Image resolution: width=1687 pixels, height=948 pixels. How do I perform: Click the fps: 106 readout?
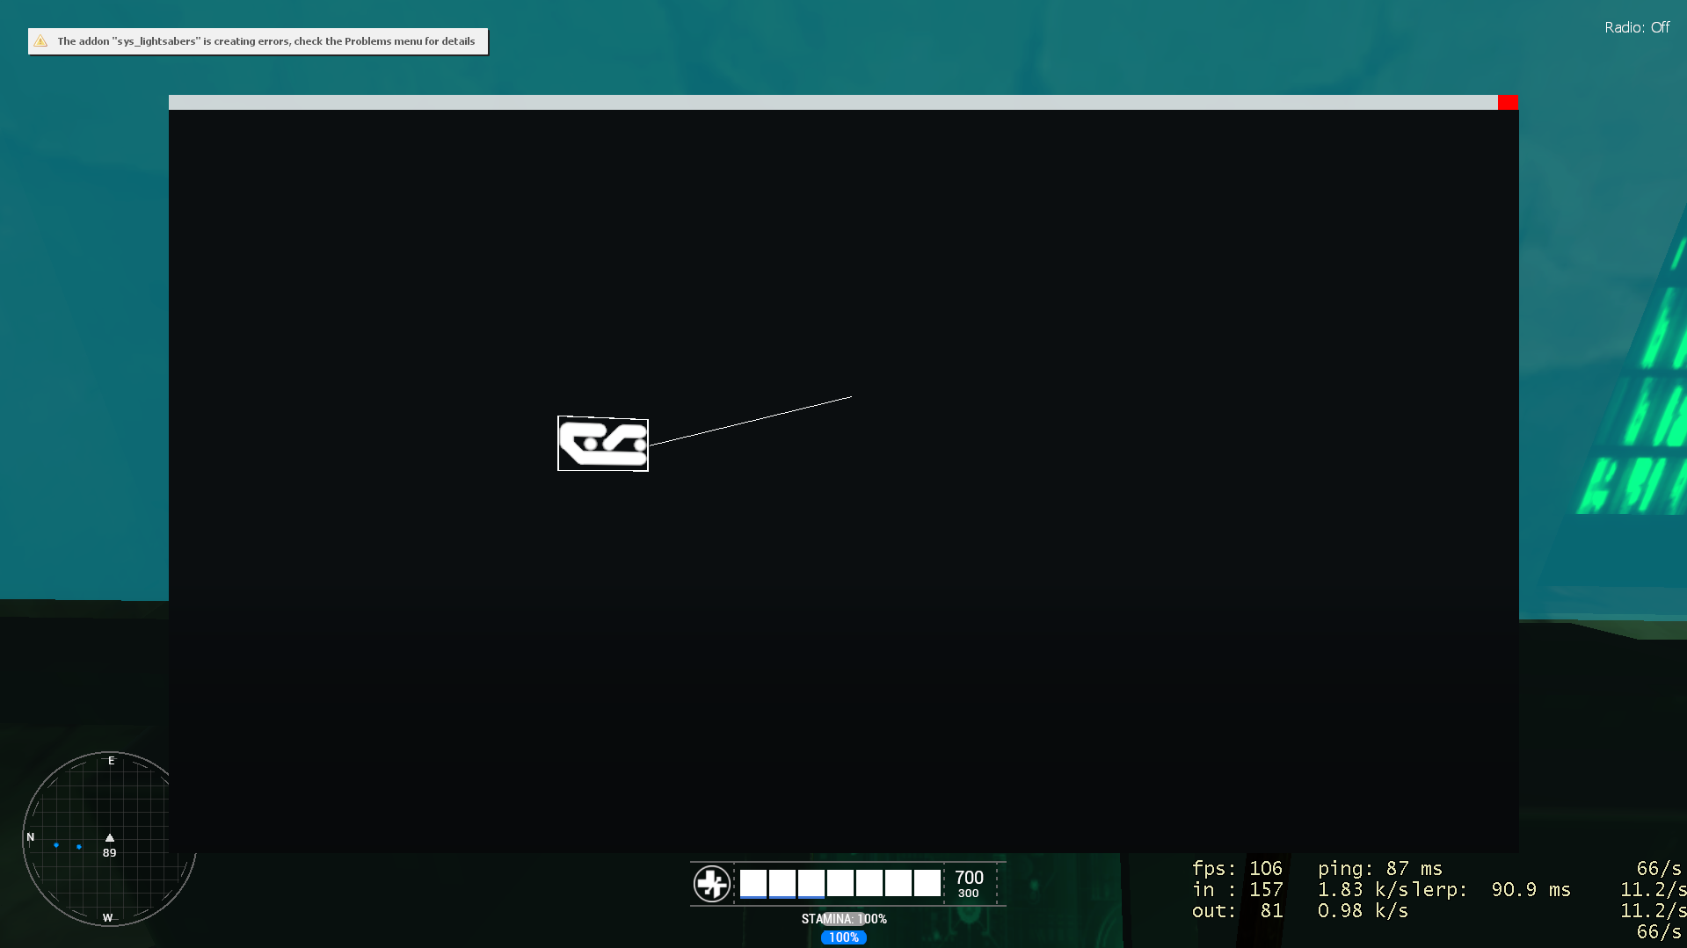(1237, 868)
